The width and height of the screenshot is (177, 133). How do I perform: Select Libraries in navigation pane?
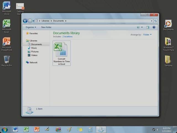coord(32,41)
